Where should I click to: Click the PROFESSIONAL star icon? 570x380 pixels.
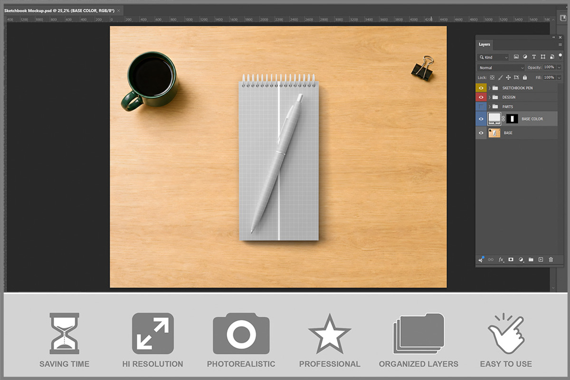point(330,333)
